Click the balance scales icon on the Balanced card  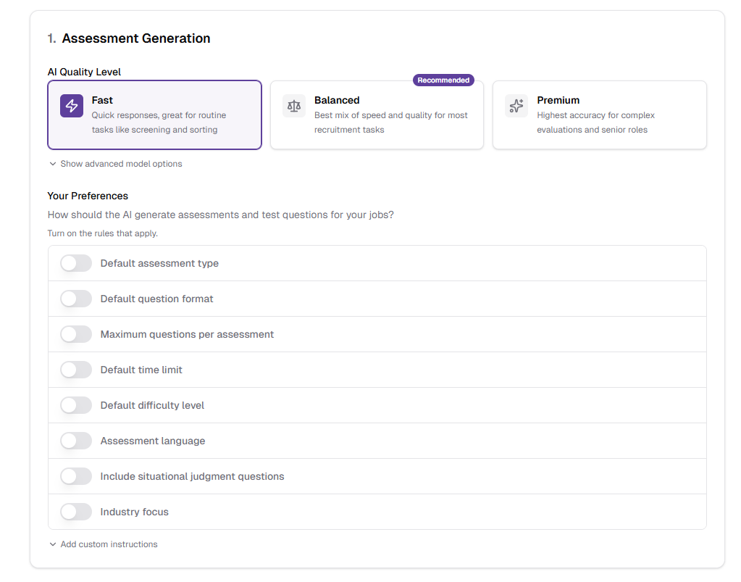point(293,106)
